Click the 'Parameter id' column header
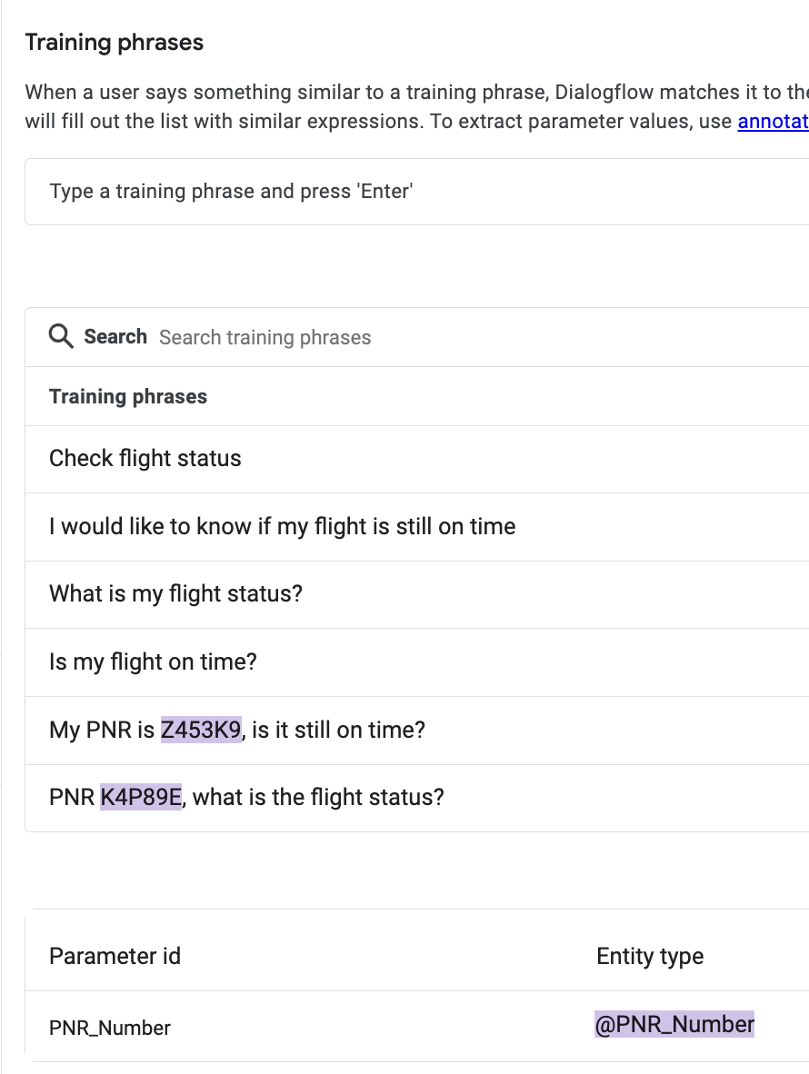809x1074 pixels. (x=115, y=957)
